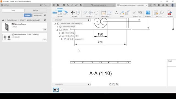Click the Base View create icon

(54, 13)
